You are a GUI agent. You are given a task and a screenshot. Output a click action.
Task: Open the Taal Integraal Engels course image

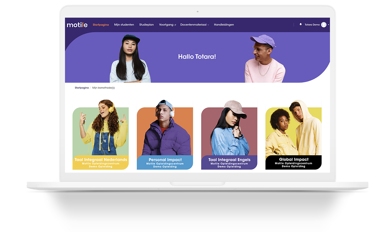tap(229, 129)
